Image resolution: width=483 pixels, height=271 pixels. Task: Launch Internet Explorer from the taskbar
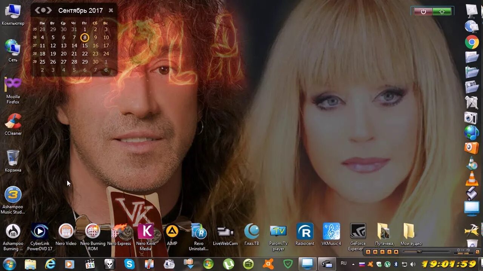point(50,264)
